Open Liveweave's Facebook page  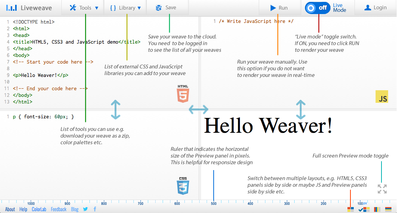pos(95,209)
